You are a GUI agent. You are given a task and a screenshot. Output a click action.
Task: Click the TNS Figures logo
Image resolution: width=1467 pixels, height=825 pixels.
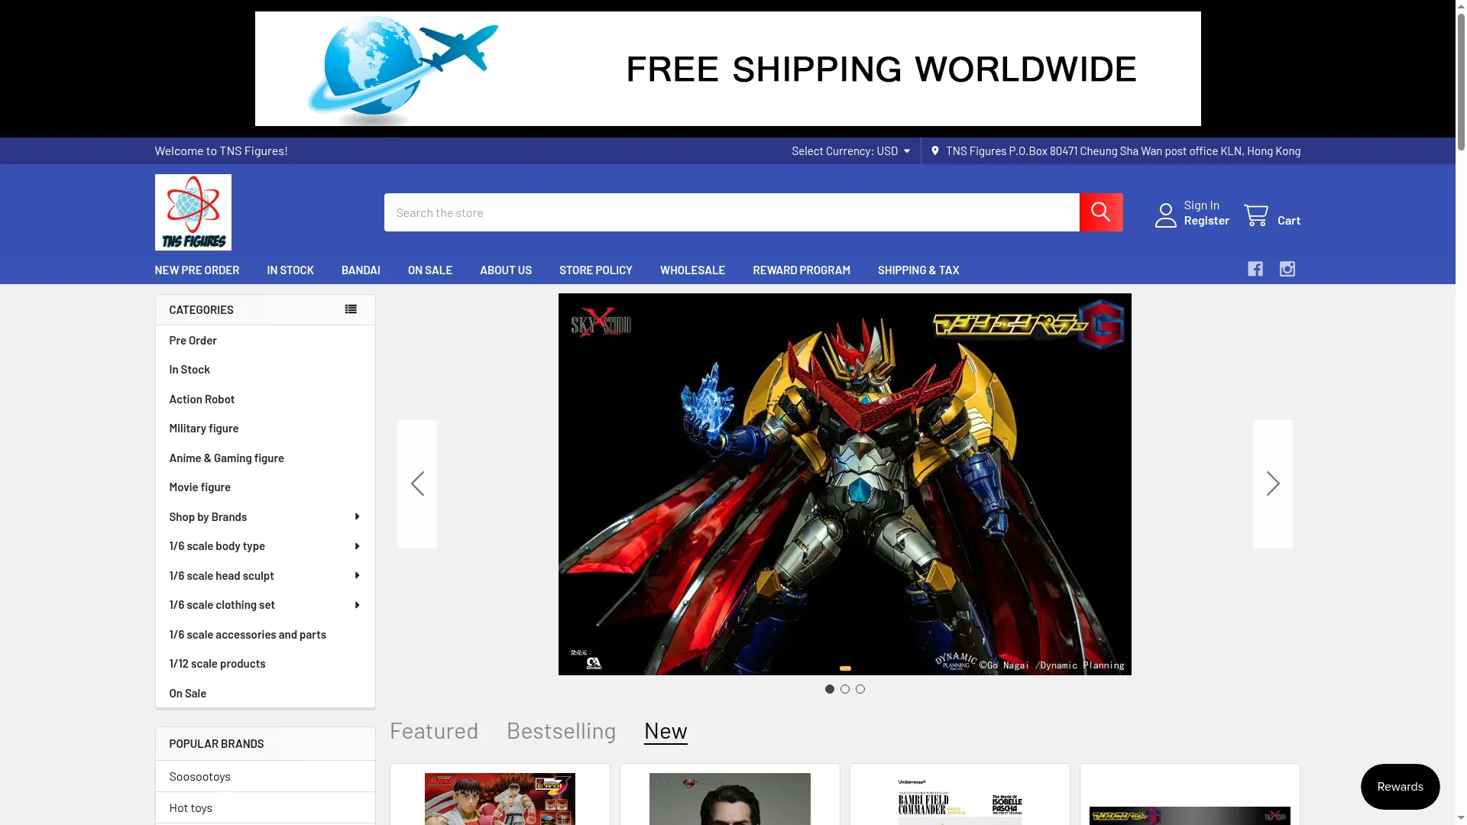pos(193,212)
